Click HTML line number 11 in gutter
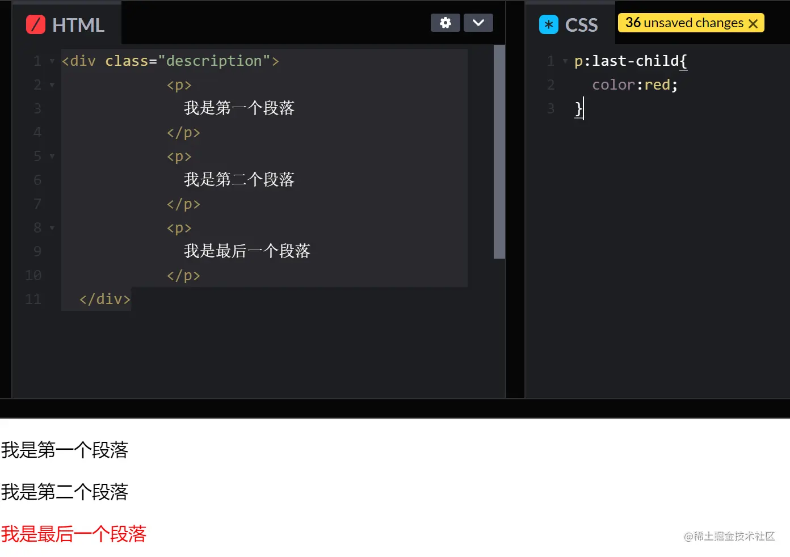Viewport: 790px width, 557px height. (33, 299)
